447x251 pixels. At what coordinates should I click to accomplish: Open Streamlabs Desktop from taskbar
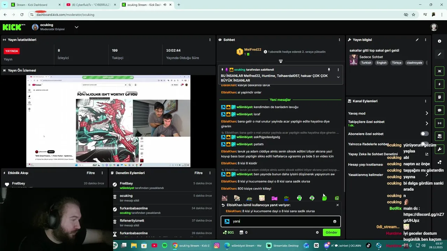coord(283,245)
